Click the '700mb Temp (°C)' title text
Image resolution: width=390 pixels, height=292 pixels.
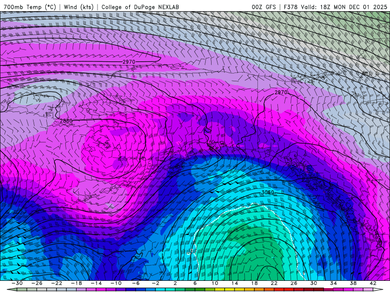click(x=30, y=7)
